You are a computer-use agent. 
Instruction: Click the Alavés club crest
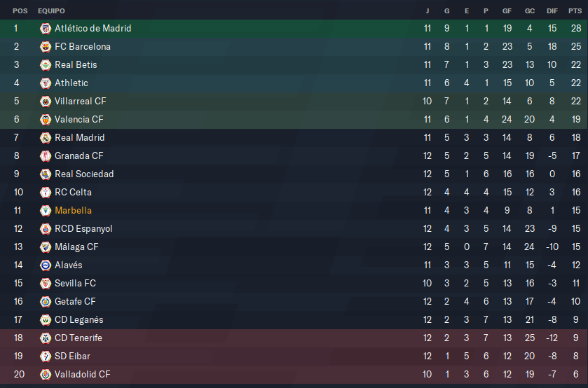pyautogui.click(x=46, y=265)
